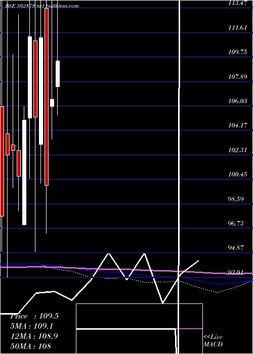Click the 107.89 price axis label
Viewport: 253px width, 354px height.
(x=238, y=76)
